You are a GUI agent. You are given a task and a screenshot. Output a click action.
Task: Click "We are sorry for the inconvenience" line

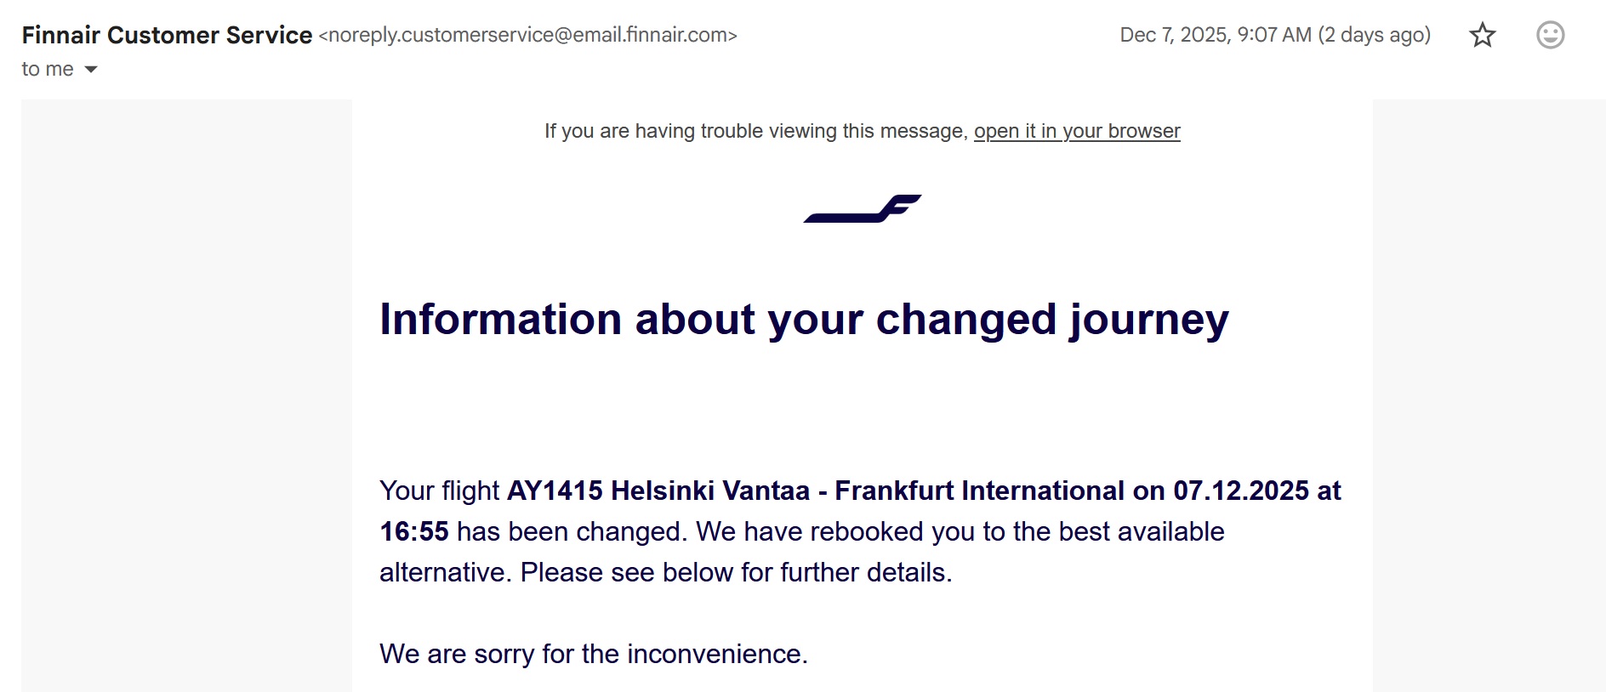(x=593, y=654)
